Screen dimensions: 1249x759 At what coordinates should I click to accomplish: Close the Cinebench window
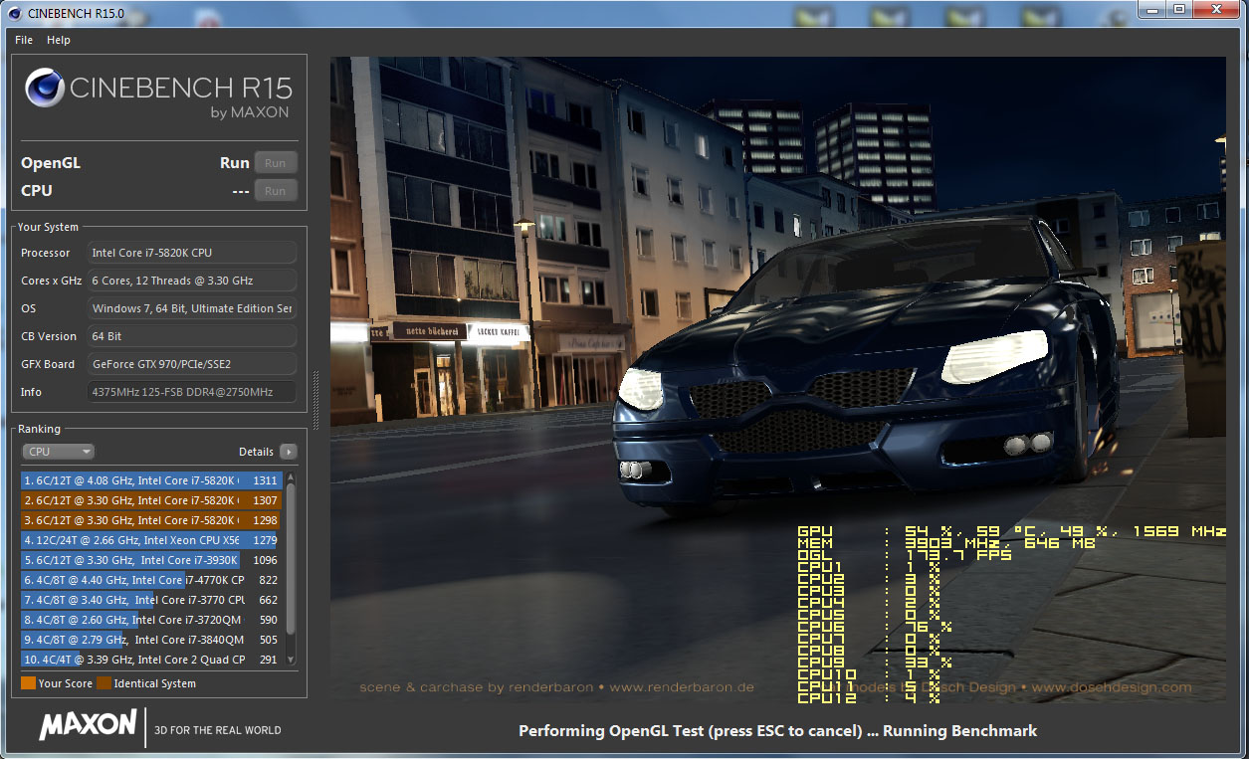pyautogui.click(x=1215, y=9)
